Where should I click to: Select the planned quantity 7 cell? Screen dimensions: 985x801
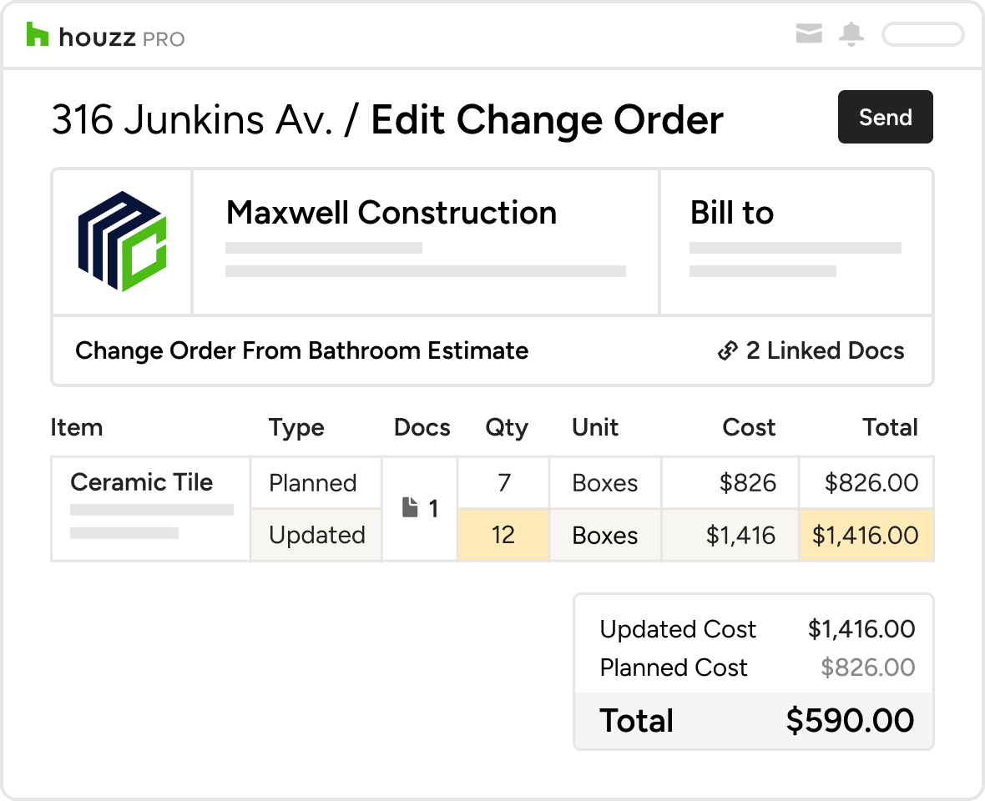[503, 482]
